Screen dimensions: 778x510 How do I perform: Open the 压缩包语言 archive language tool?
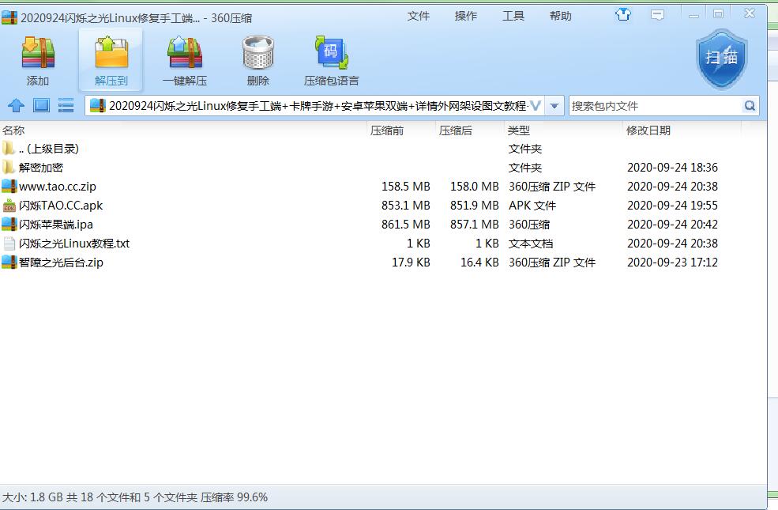(x=331, y=60)
